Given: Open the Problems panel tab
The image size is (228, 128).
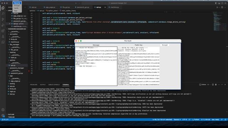Looking at the screenshot, I should click(x=33, y=85).
